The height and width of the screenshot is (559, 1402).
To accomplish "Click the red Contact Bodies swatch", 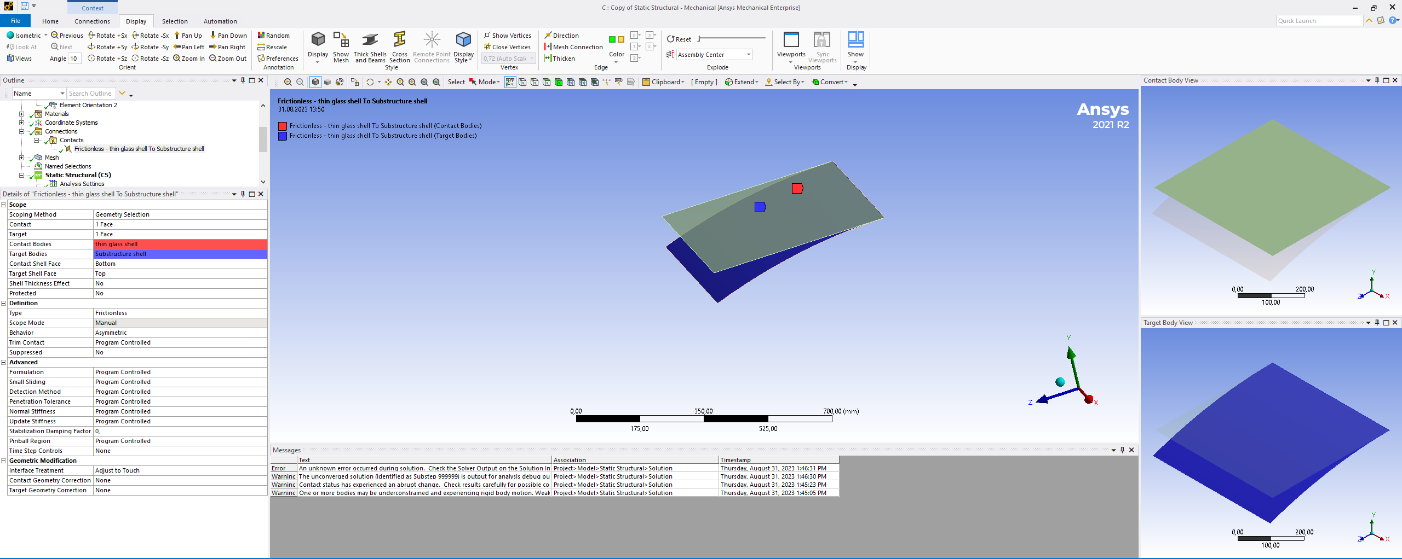I will click(283, 126).
